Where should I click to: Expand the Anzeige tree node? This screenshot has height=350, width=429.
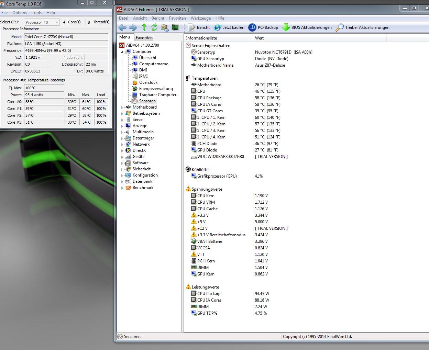[x=122, y=126]
